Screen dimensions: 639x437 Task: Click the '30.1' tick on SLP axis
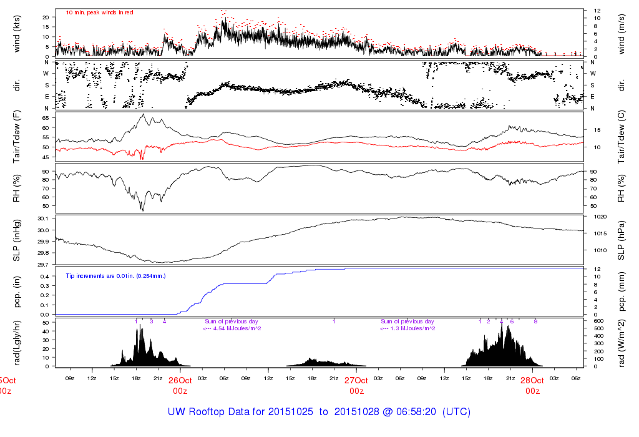(x=43, y=219)
